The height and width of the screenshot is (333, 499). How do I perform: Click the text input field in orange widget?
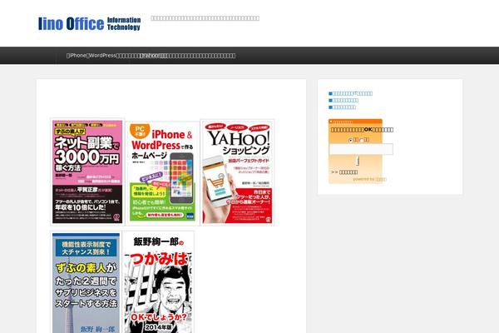click(361, 149)
